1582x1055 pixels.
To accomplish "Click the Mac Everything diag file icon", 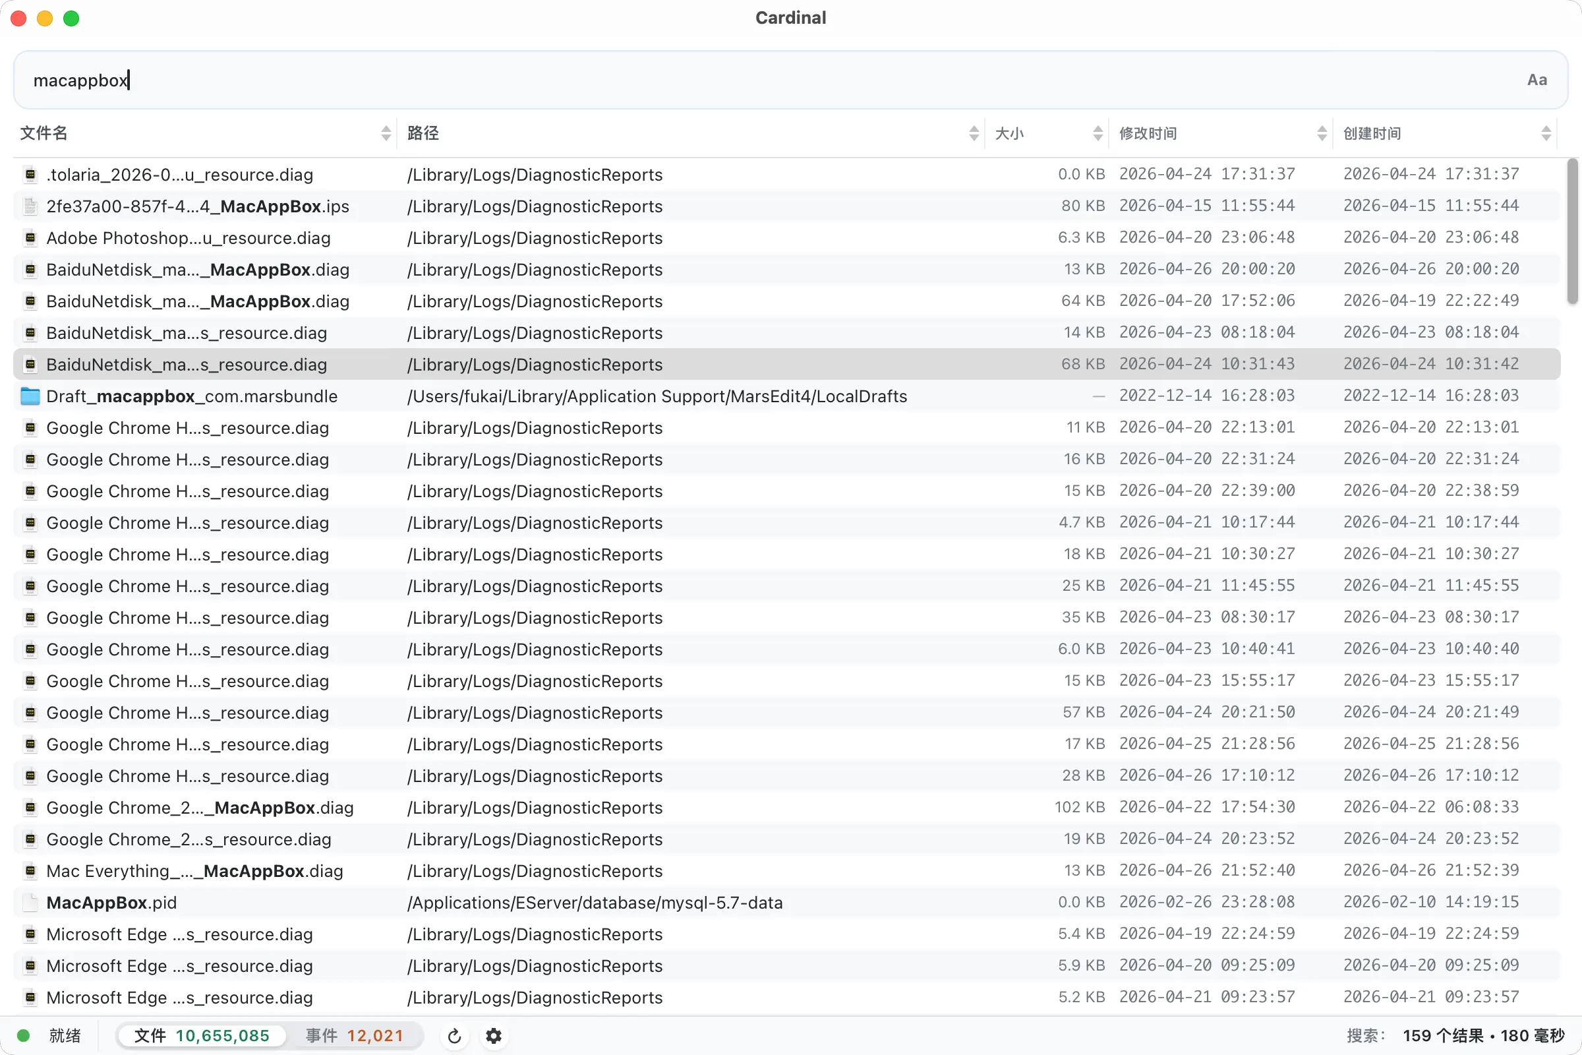I will [x=30, y=871].
